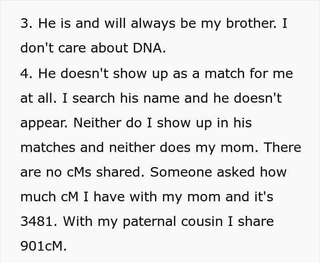Screen dimensions: 320x262
Task: Click the word "cousin"
Action: 202,221
